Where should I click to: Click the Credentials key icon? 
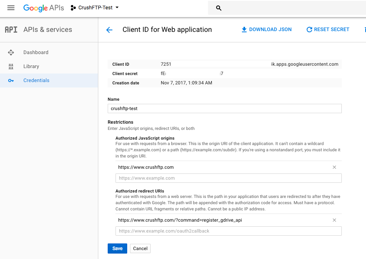pos(11,80)
